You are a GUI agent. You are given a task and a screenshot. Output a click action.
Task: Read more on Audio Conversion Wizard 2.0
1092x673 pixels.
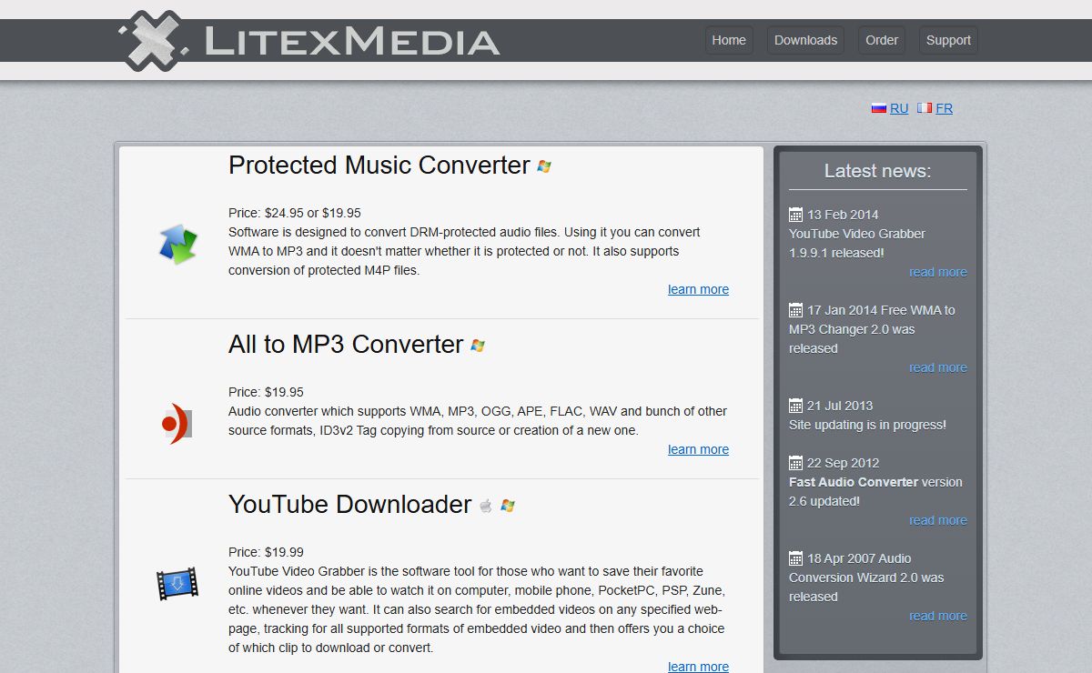tap(938, 616)
